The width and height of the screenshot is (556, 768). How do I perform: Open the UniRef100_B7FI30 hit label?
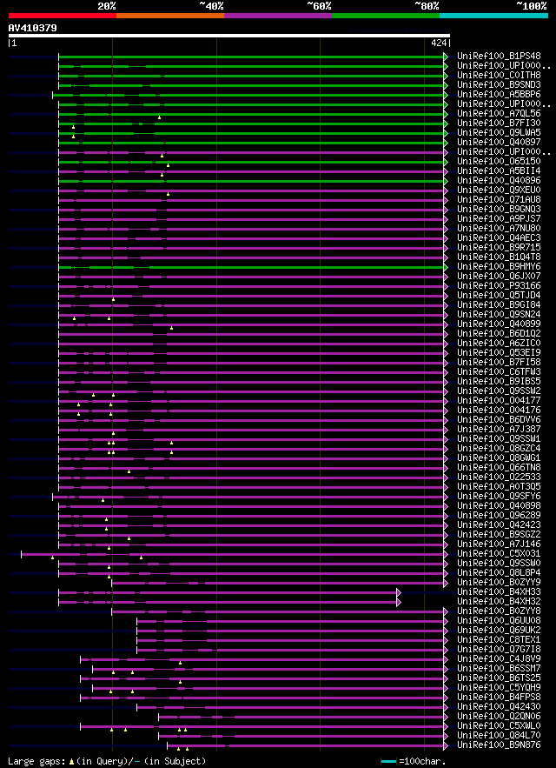499,124
